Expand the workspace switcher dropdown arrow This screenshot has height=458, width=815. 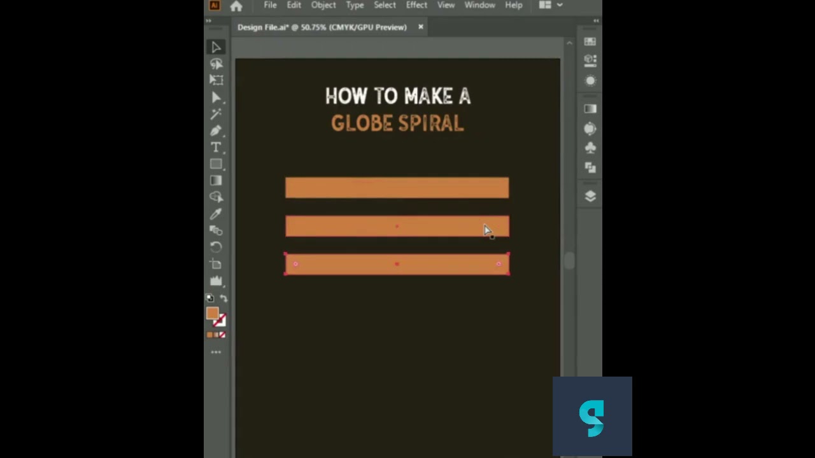click(560, 5)
